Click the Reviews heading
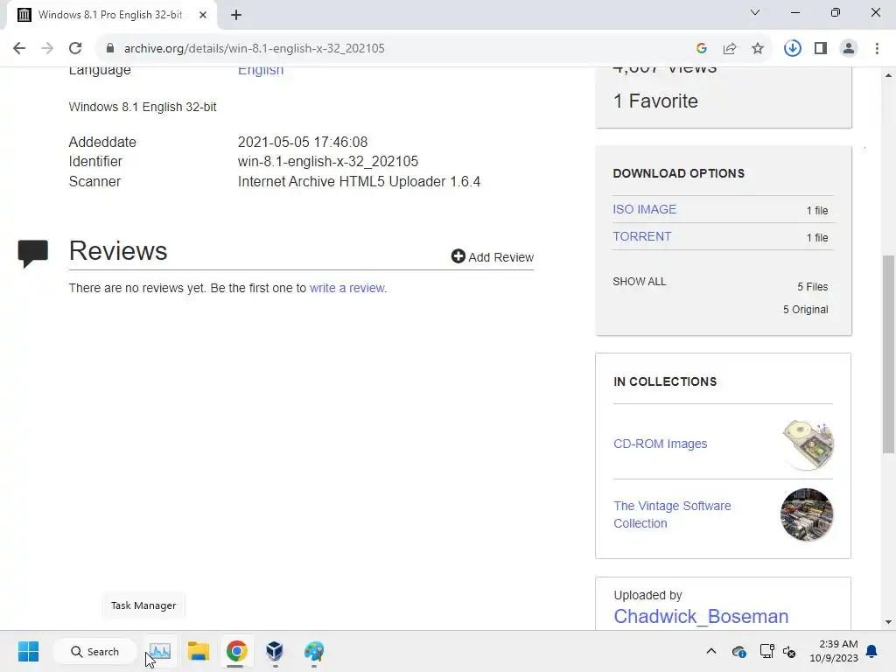 pyautogui.click(x=118, y=251)
